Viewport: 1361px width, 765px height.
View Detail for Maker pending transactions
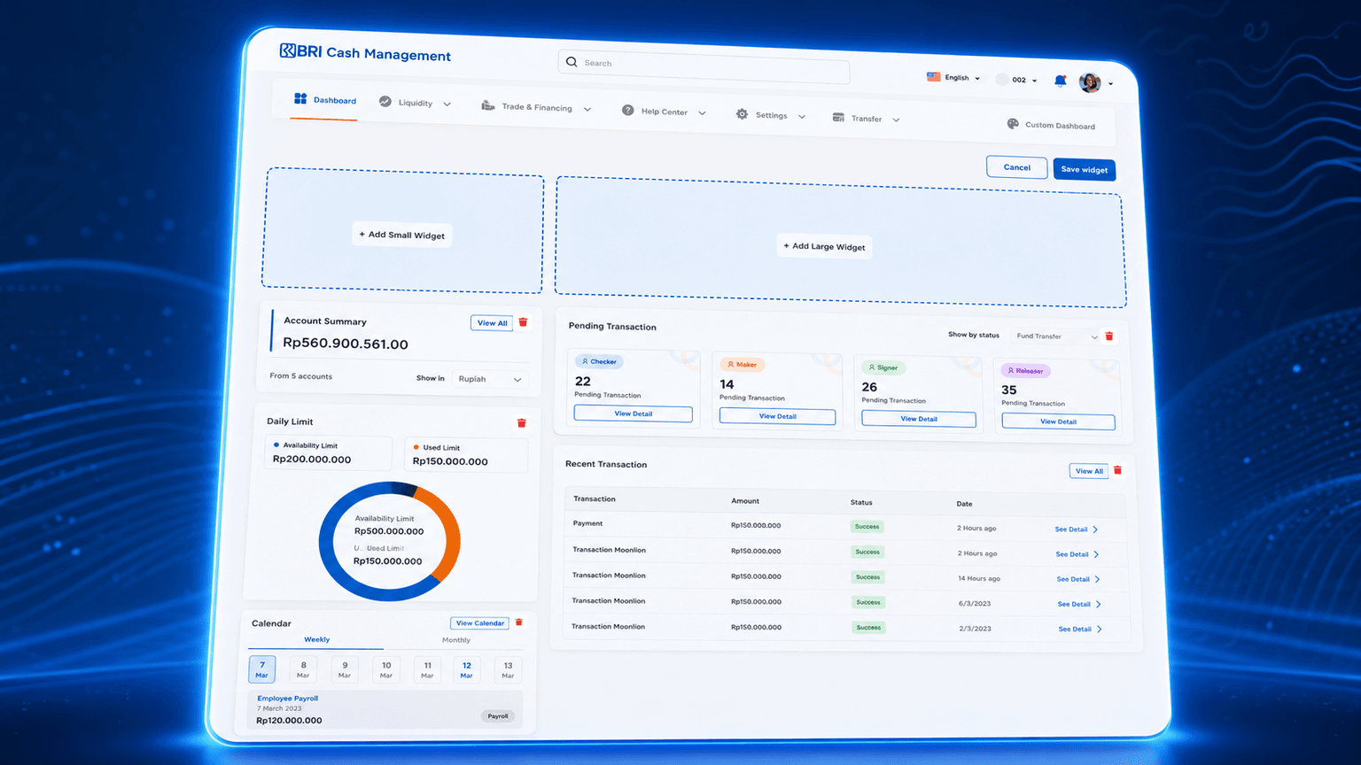pyautogui.click(x=777, y=416)
